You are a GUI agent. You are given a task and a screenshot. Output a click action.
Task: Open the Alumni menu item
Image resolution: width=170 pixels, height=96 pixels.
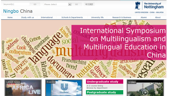click(x=144, y=17)
